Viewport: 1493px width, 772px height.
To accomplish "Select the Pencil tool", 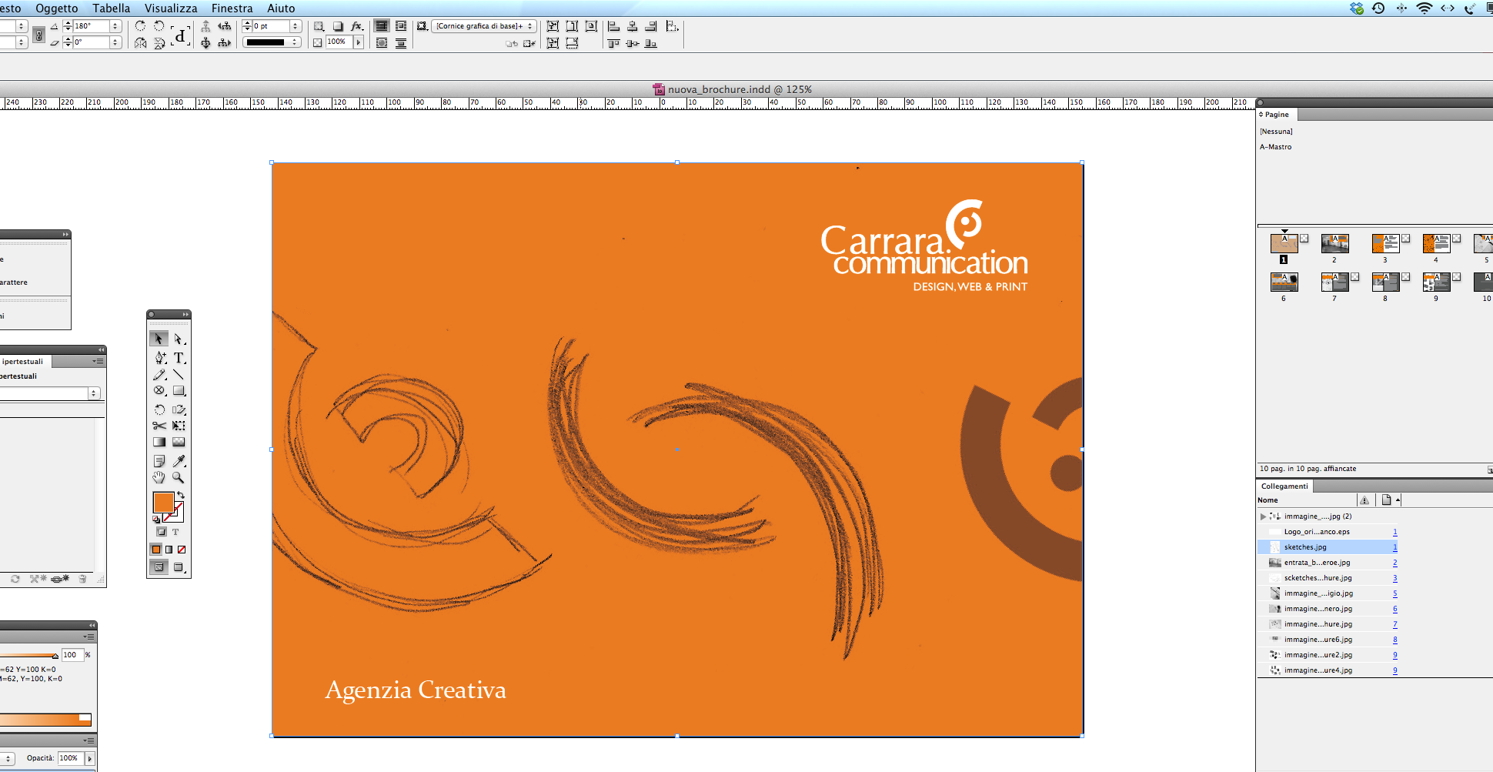I will (x=159, y=375).
